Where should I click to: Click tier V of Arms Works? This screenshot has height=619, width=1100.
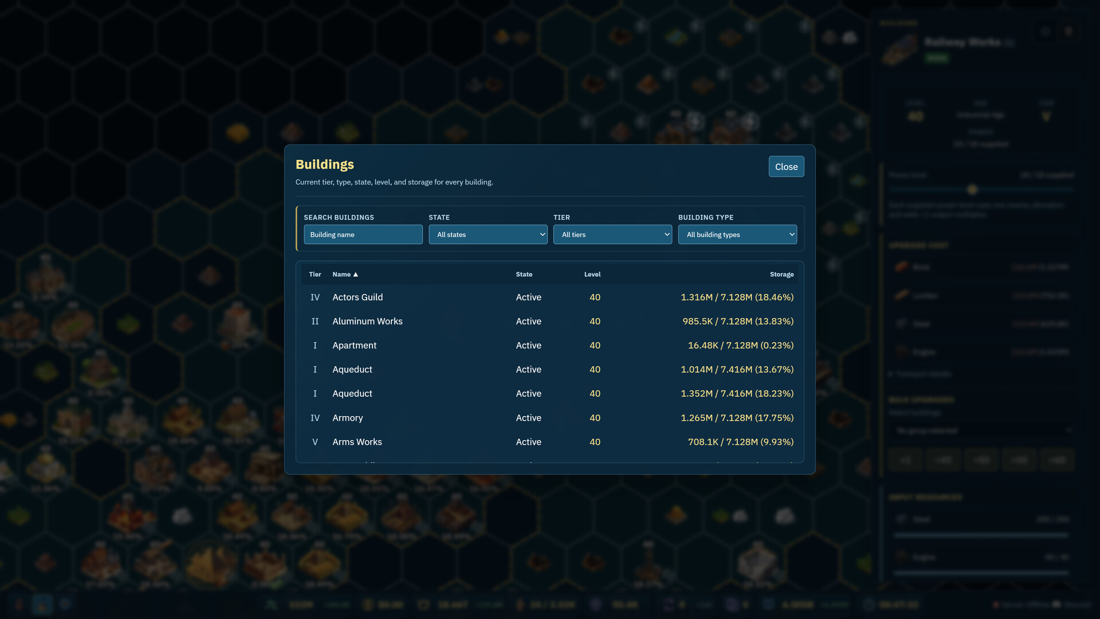coord(315,442)
